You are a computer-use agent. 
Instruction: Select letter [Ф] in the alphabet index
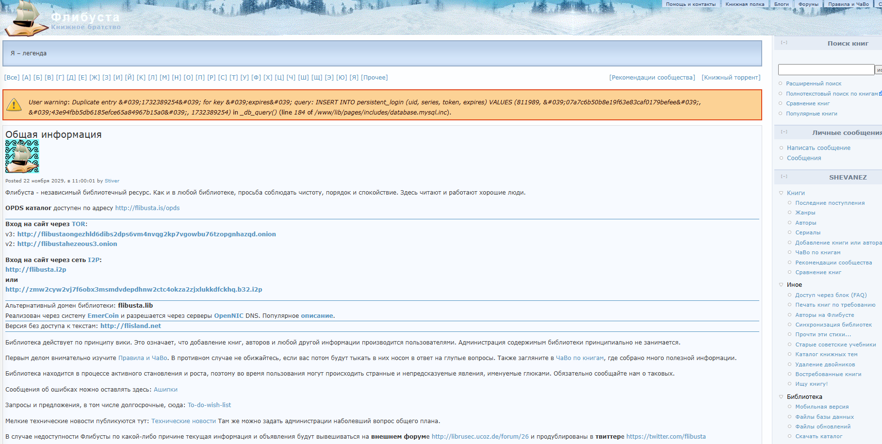pyautogui.click(x=256, y=78)
